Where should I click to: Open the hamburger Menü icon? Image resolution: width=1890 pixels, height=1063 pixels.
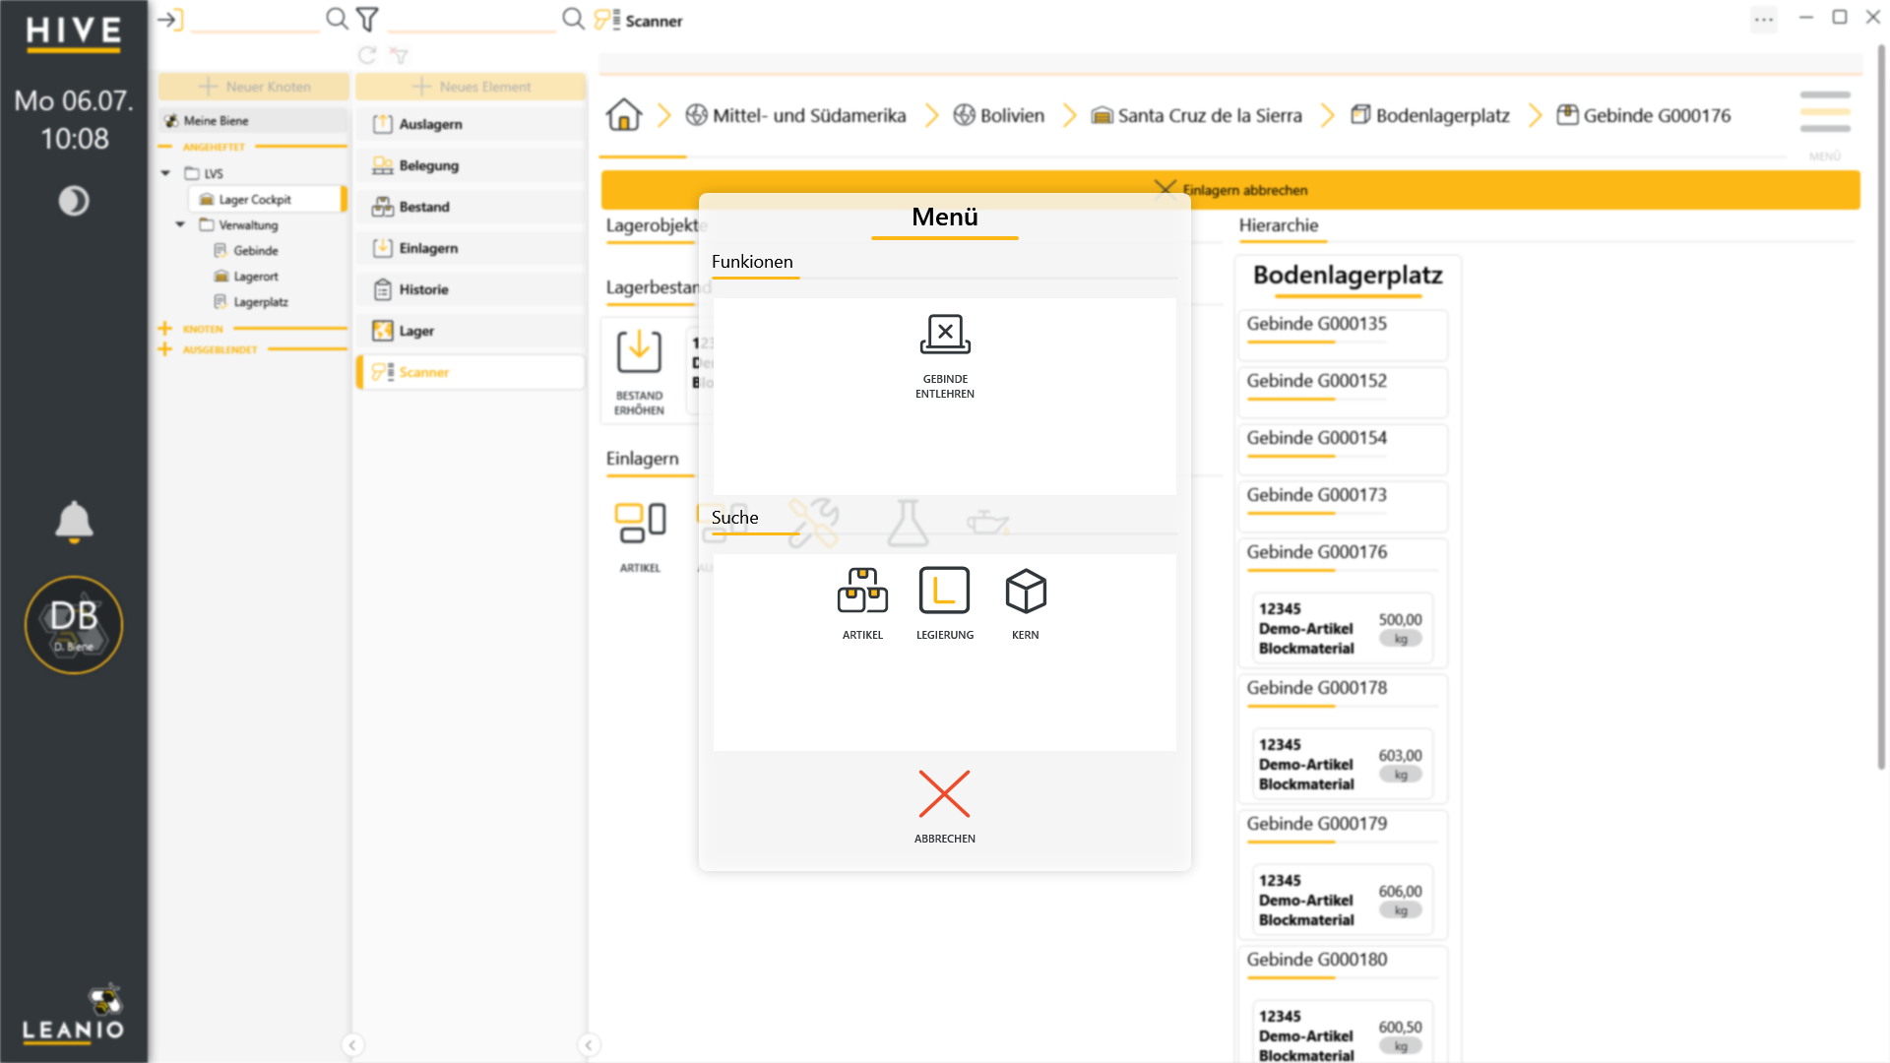1825,111
